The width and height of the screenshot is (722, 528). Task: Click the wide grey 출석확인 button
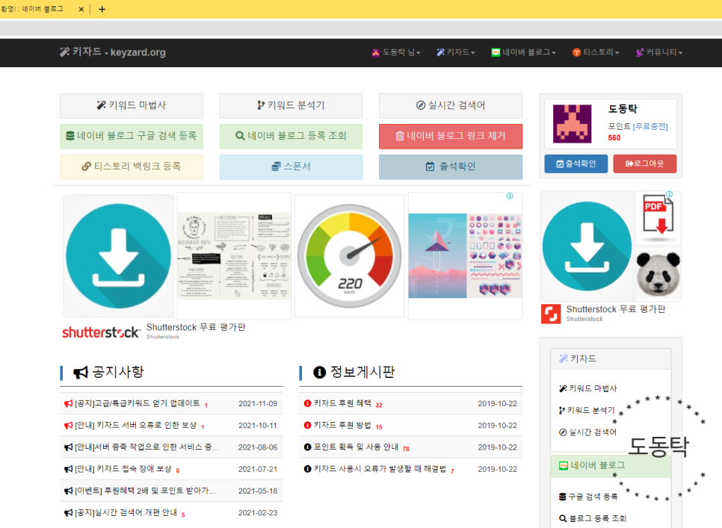pos(451,167)
